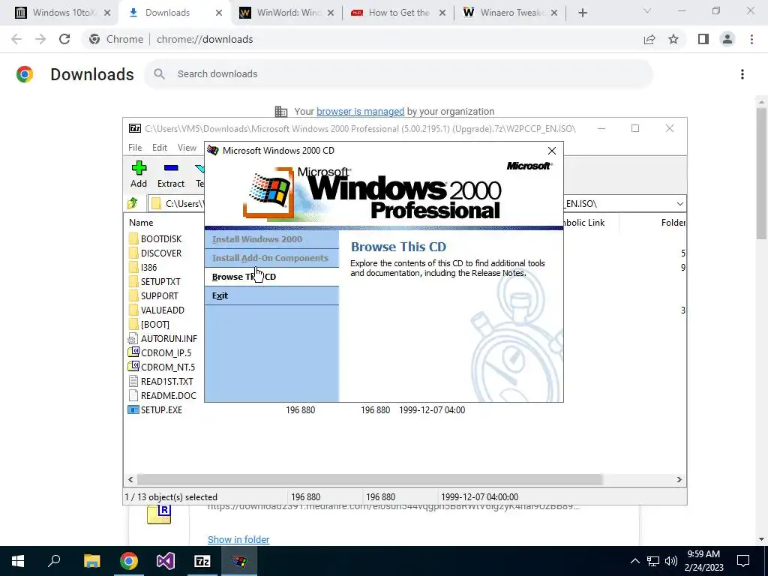Open the BOOTDISK folder
768x576 pixels.
click(x=155, y=239)
